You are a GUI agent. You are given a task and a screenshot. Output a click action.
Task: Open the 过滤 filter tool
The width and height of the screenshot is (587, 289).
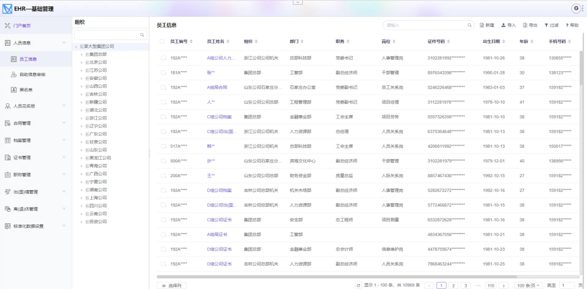(546, 26)
